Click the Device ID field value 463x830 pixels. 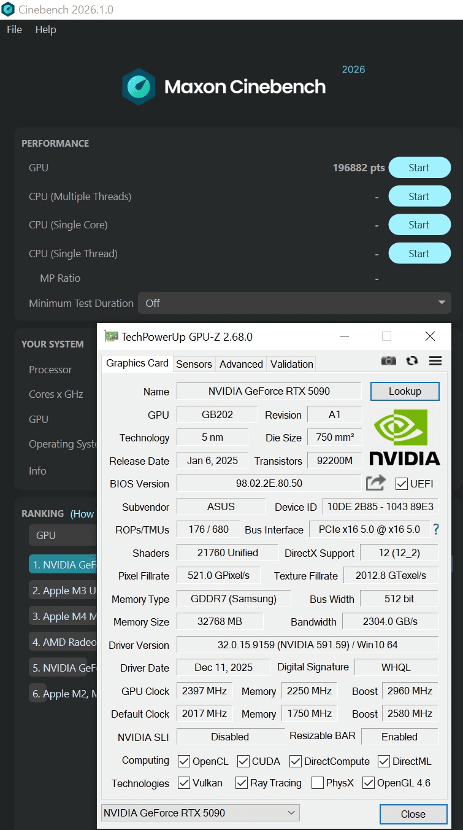coord(380,506)
